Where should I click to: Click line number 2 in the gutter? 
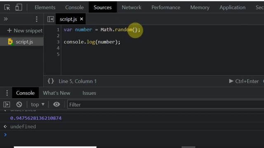point(58,36)
